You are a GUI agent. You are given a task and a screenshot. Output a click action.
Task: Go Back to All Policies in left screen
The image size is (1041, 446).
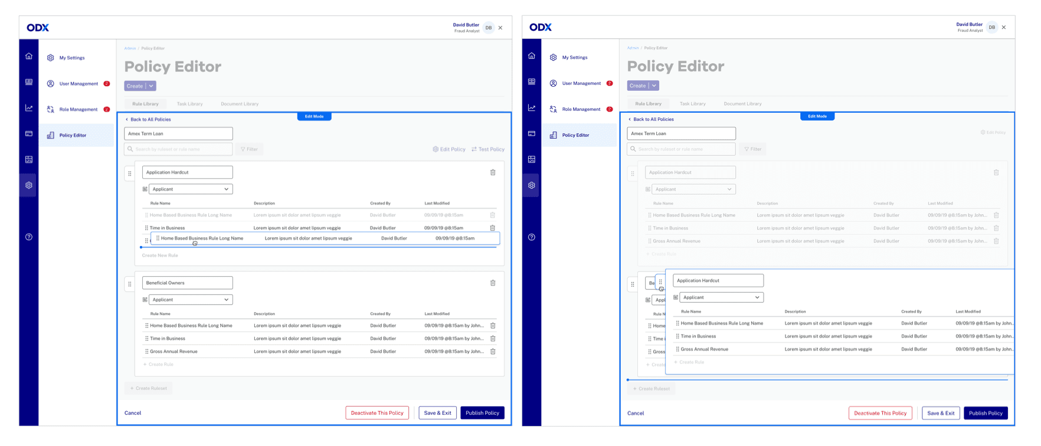click(x=148, y=119)
